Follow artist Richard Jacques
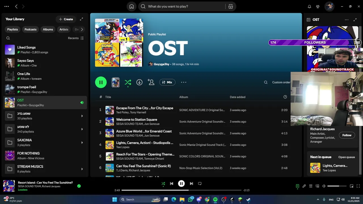 click(347, 135)
